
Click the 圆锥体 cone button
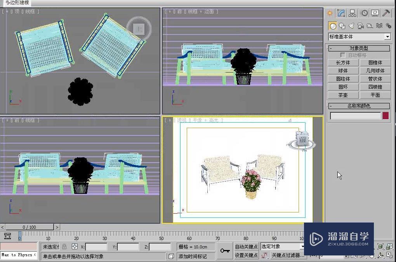tap(375, 63)
